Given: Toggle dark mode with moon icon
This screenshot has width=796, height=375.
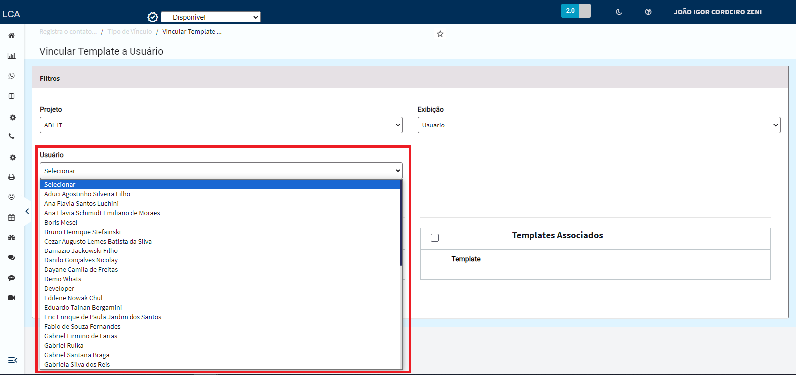Looking at the screenshot, I should pyautogui.click(x=619, y=12).
